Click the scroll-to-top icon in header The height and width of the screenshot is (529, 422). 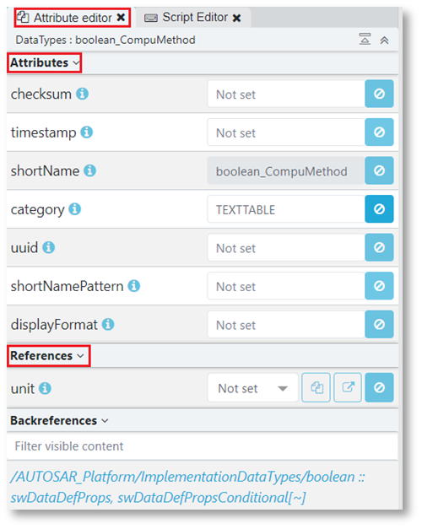[365, 39]
